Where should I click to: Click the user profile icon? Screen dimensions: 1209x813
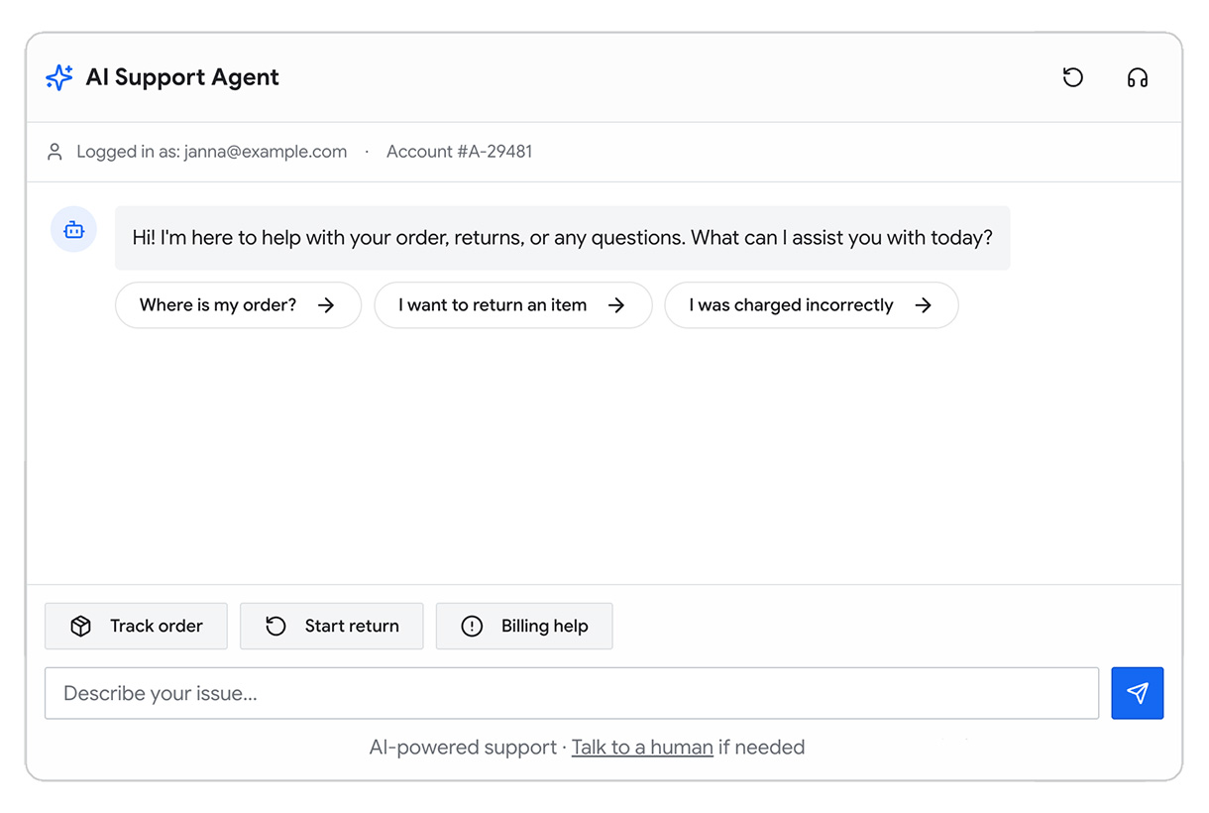(x=55, y=152)
